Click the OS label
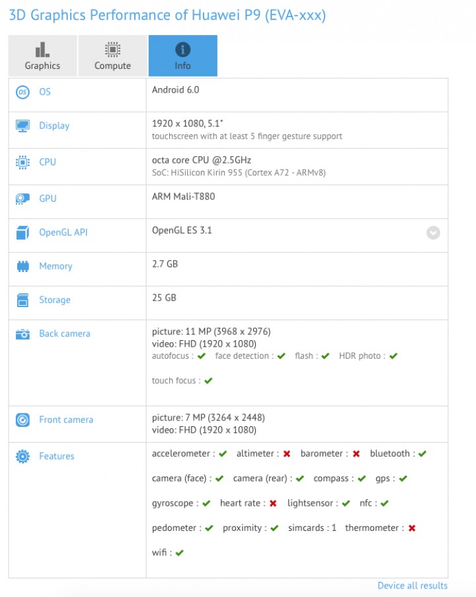Viewport: 476px width, 597px height. (x=45, y=92)
